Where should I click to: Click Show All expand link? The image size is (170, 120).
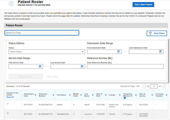[x=10, y=97]
